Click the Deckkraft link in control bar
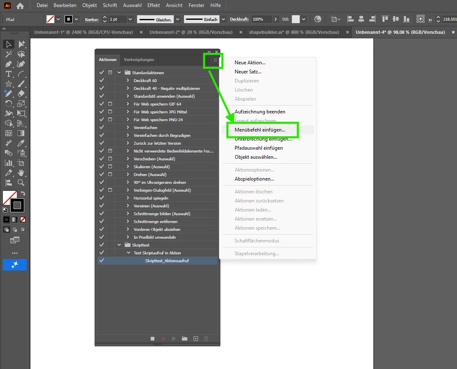The width and height of the screenshot is (457, 369). (x=239, y=19)
